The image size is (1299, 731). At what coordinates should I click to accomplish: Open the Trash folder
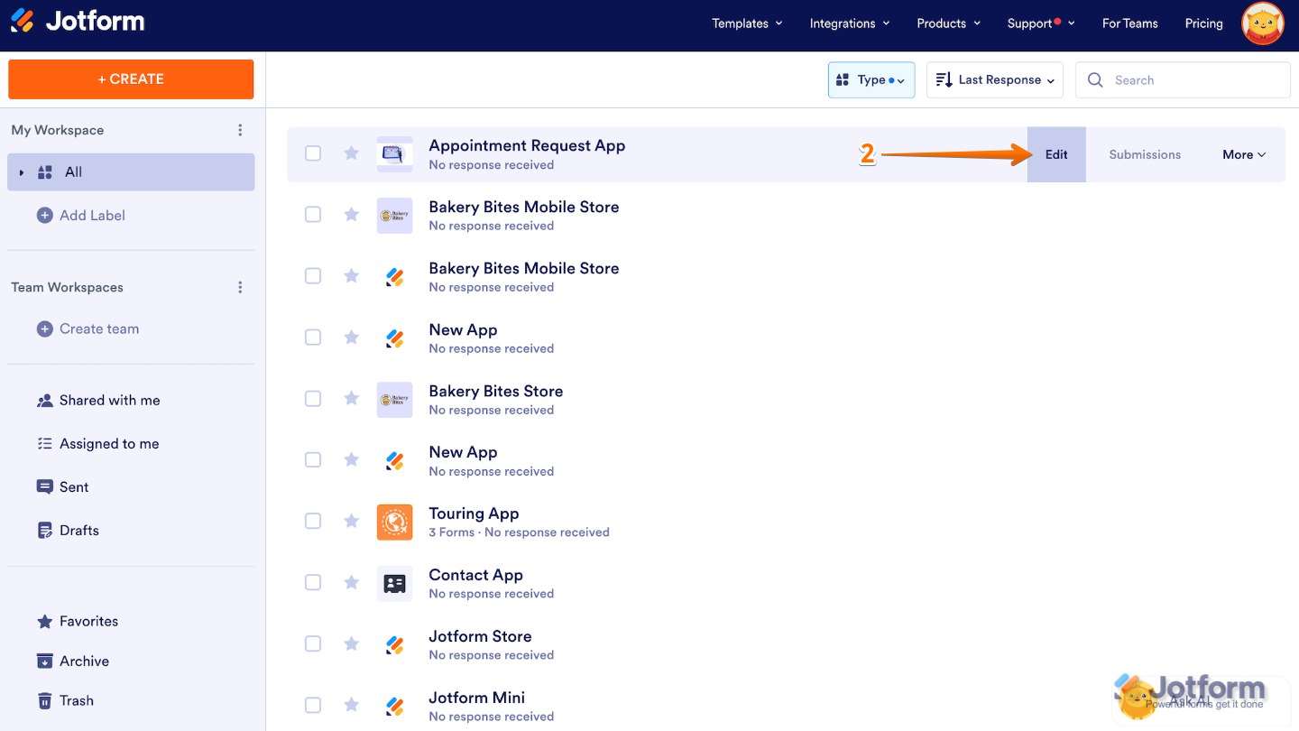[x=76, y=700]
